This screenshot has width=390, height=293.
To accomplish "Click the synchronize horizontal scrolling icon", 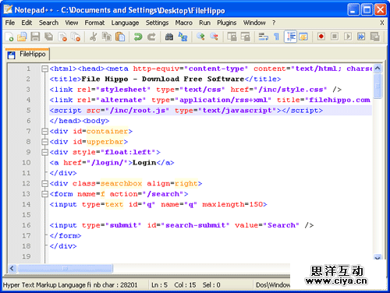I will [245, 37].
